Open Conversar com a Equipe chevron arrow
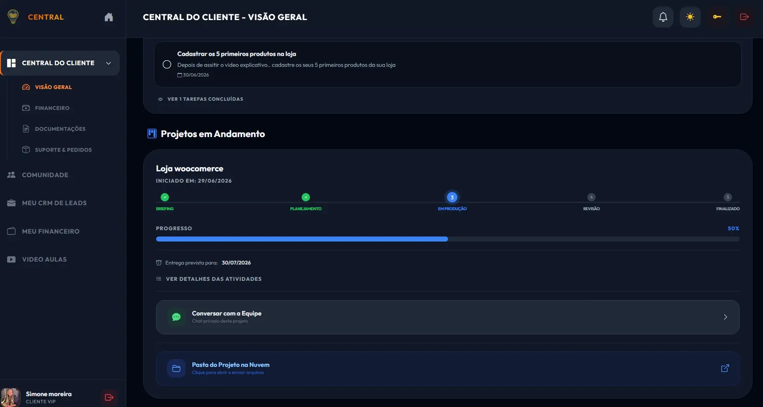 pos(725,317)
